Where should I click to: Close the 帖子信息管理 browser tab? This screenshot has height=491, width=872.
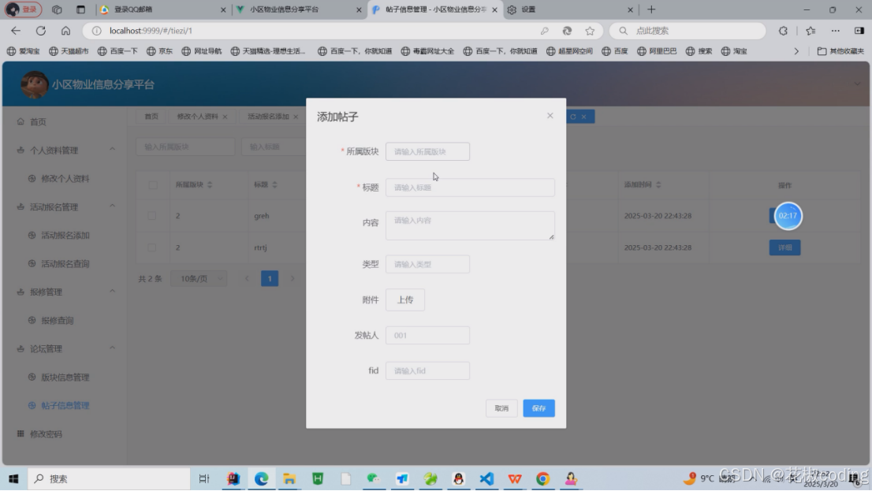(x=494, y=9)
